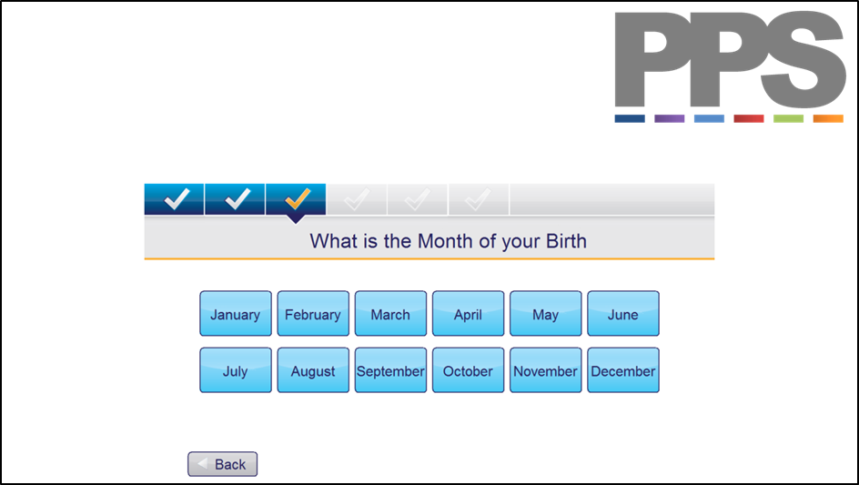Go back with the Back button

(x=222, y=464)
